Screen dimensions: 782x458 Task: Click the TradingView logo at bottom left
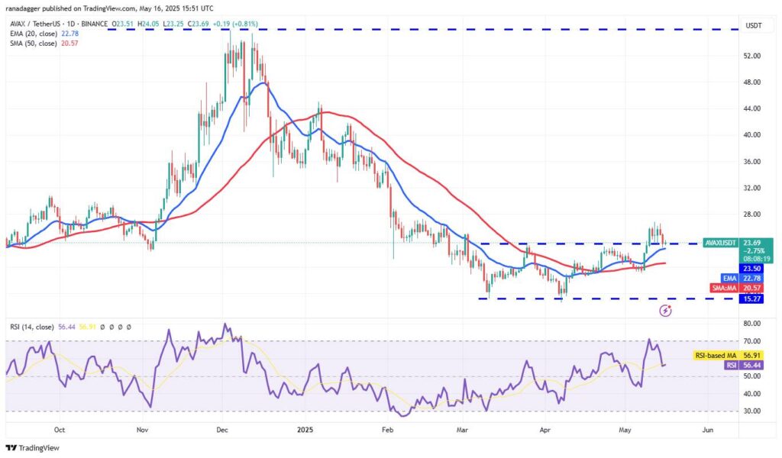[32, 447]
